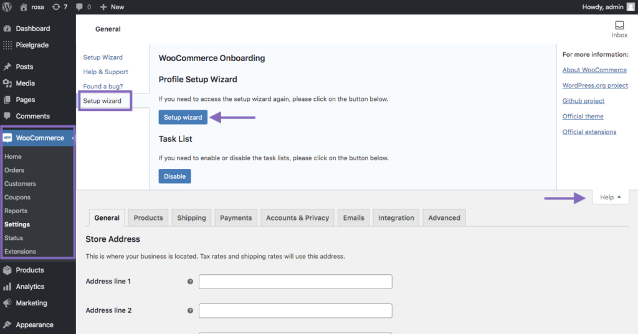The width and height of the screenshot is (638, 334).
Task: Click the Posts pin icon
Action: coord(7,67)
